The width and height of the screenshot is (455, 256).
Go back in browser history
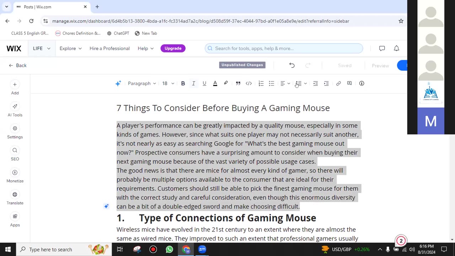click(7, 21)
